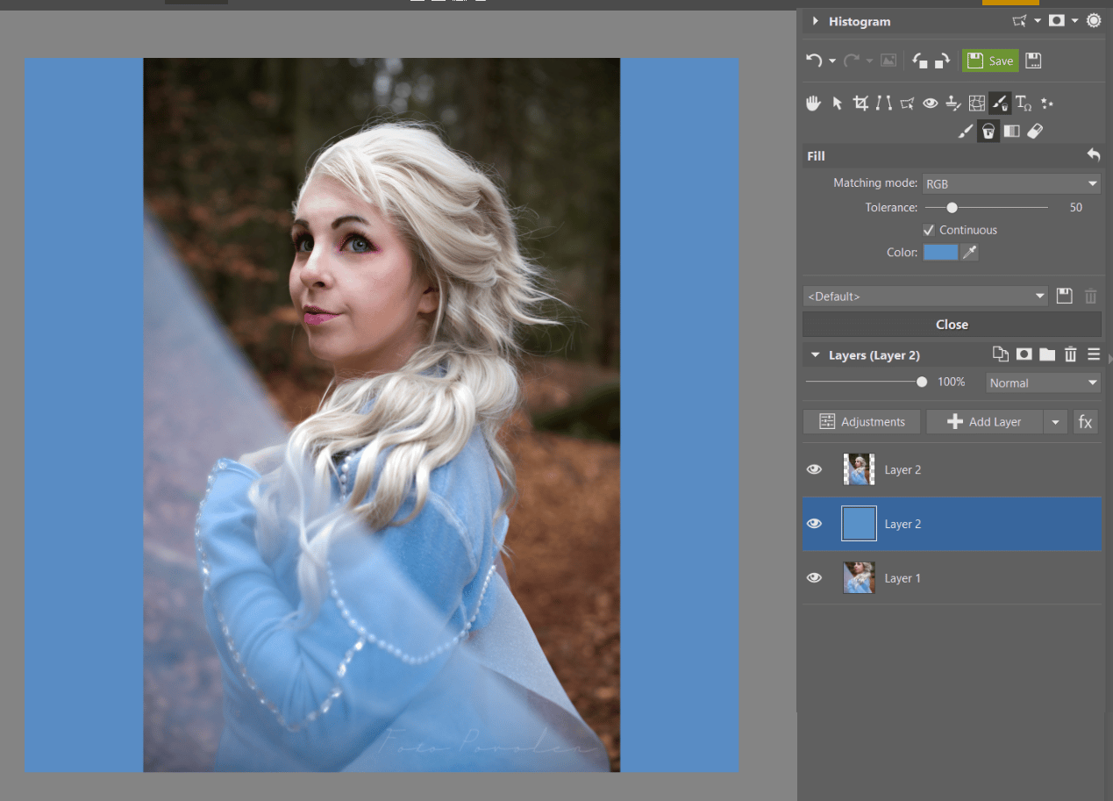Rotate image left

pos(920,61)
